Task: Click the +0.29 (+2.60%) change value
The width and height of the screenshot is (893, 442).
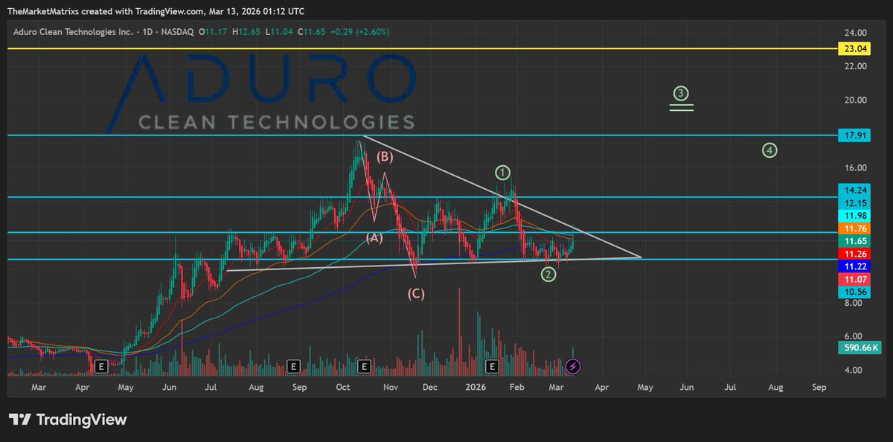Action: [359, 32]
